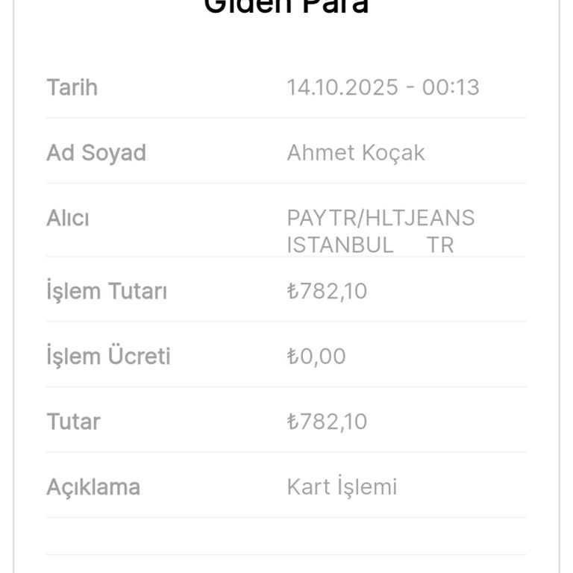Click the date value 14.10.2025 - 00:13
573x573 pixels.
[383, 88]
